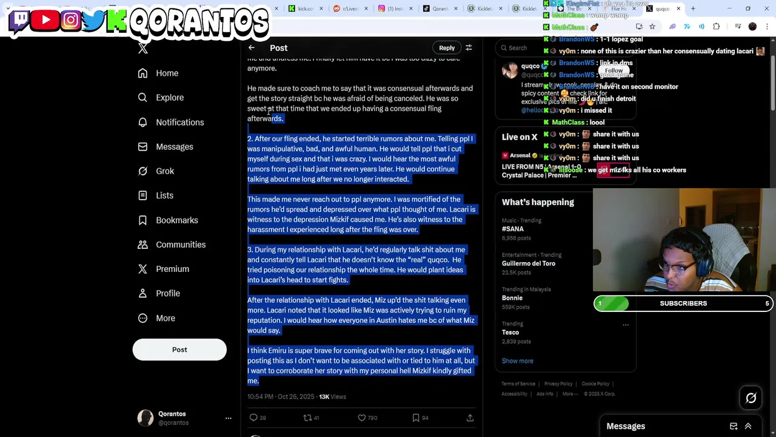The width and height of the screenshot is (776, 437).
Task: Open the Chrome three-dot menu
Action: click(x=767, y=27)
